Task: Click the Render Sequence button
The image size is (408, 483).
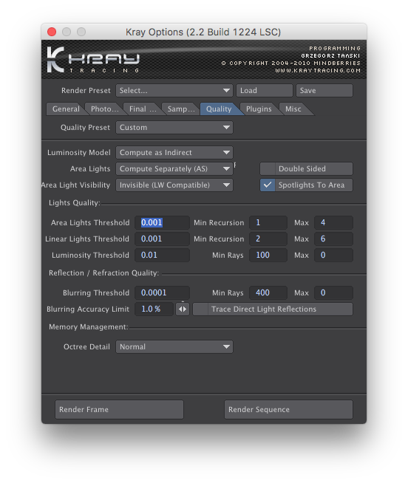Action: coord(288,410)
